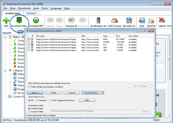
Task: Click the Get Add-ons puzzle icon
Action: (x=129, y=20)
